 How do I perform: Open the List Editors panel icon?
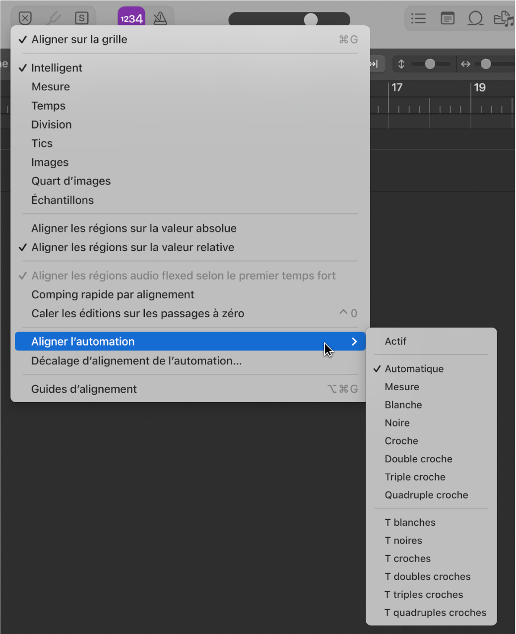pos(418,18)
